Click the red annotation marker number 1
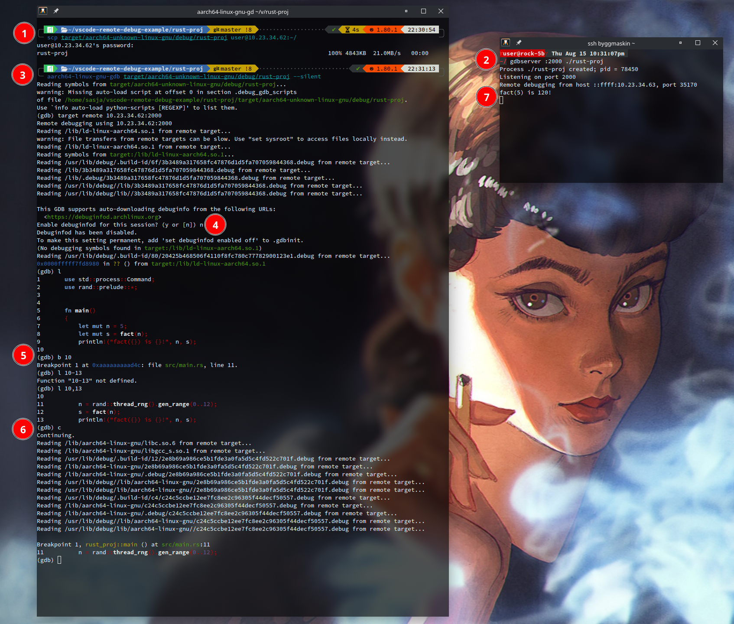 click(24, 33)
